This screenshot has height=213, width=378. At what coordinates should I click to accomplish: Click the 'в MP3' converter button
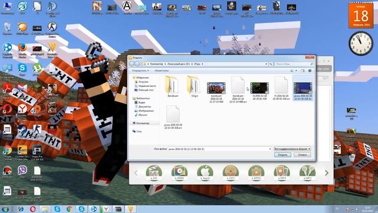pyautogui.click(x=307, y=173)
